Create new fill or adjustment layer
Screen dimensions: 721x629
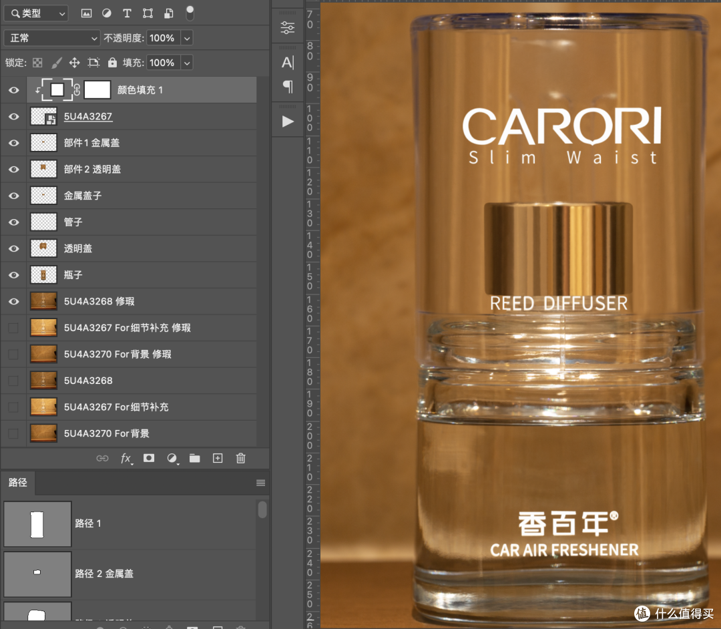pyautogui.click(x=172, y=458)
